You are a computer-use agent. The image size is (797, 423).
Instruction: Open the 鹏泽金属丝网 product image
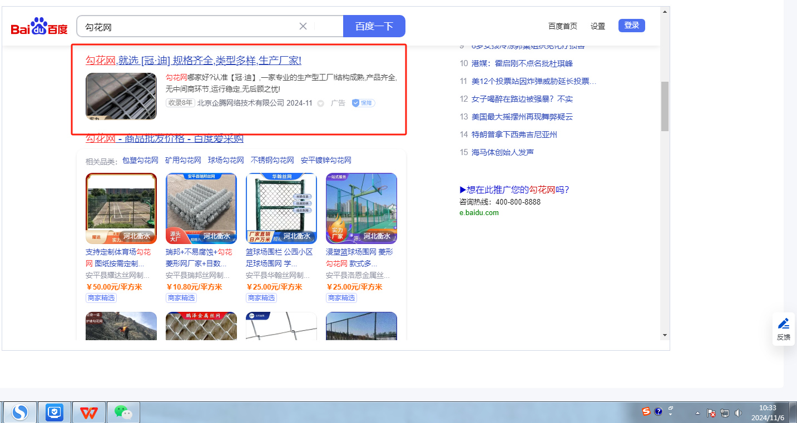(x=201, y=326)
